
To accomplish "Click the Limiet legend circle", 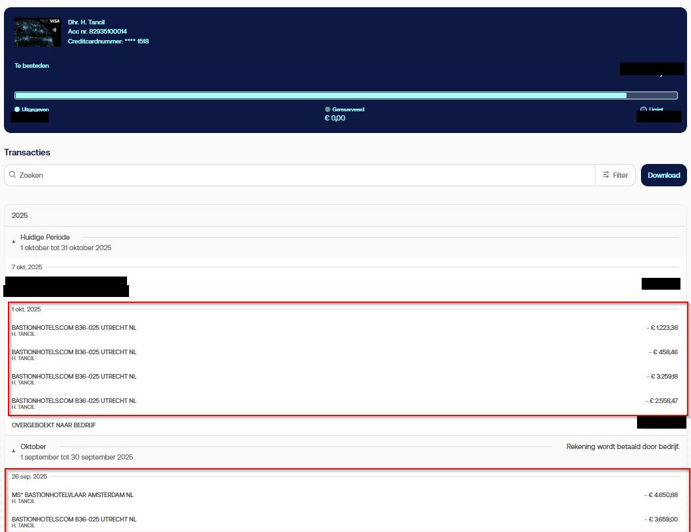I will 643,110.
